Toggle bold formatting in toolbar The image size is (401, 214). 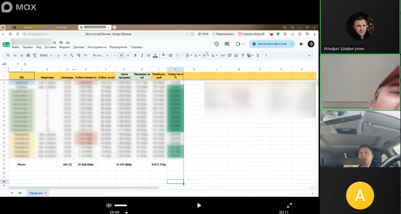click(135, 55)
